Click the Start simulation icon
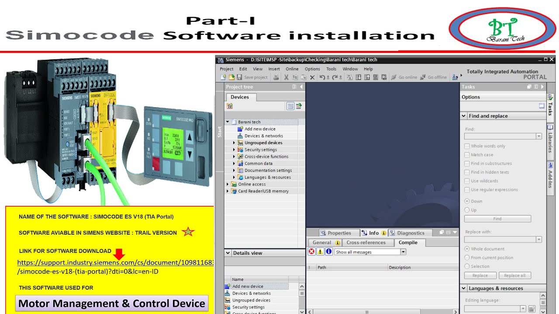 point(376,77)
